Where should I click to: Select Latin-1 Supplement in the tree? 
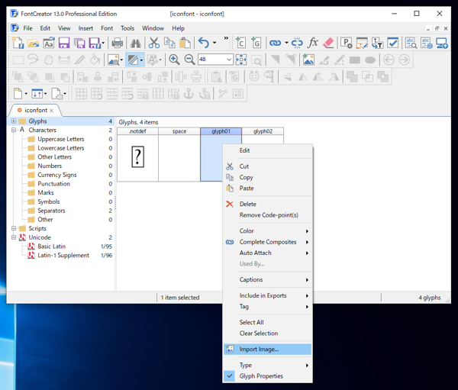pos(63,256)
